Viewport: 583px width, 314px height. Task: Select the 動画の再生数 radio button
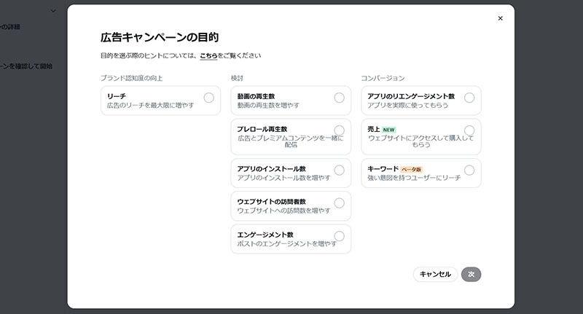coord(339,98)
